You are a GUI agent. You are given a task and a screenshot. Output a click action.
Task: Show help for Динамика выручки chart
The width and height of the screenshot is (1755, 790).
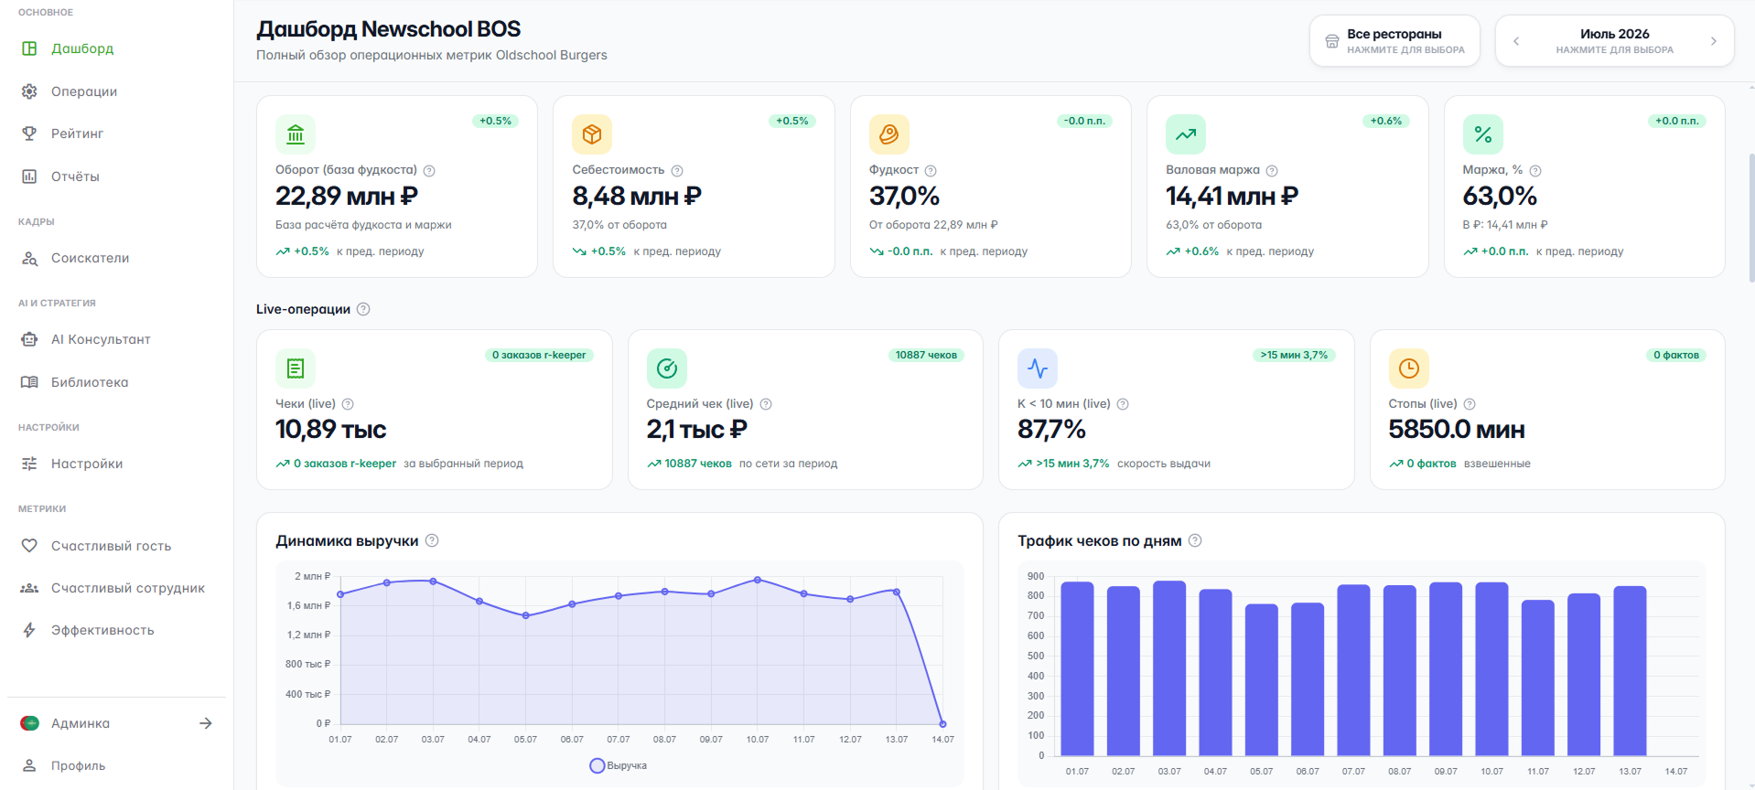[x=432, y=540]
